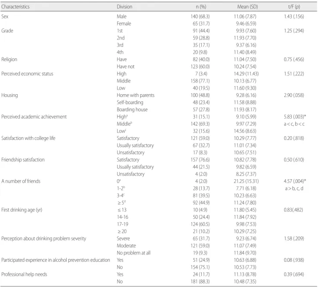Select the '2nd' grade division
The image size is (318, 288).
coord(121,38)
